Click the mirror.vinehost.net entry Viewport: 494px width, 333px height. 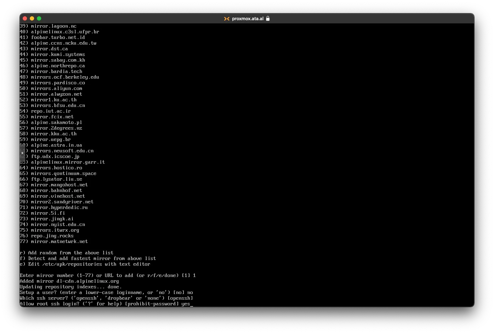53,196
